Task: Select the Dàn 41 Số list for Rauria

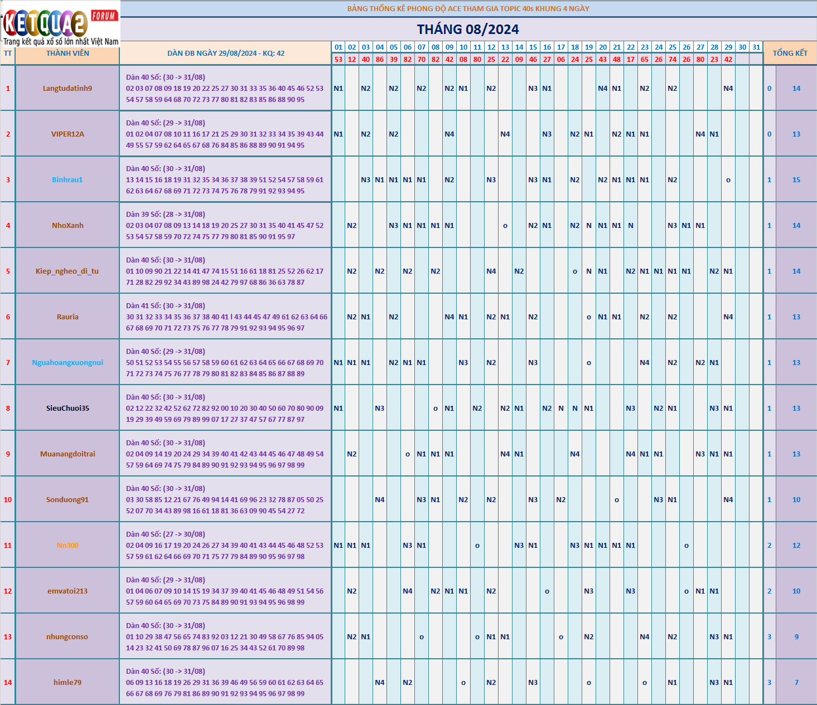Action: point(226,317)
